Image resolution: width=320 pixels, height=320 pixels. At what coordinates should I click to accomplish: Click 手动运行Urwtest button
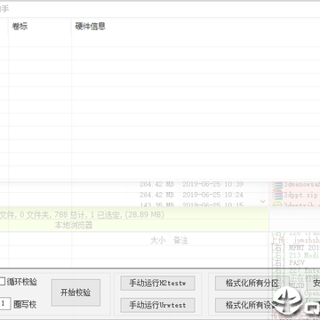(157, 305)
